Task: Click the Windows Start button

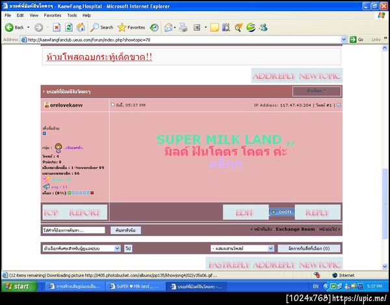Action: (19, 286)
